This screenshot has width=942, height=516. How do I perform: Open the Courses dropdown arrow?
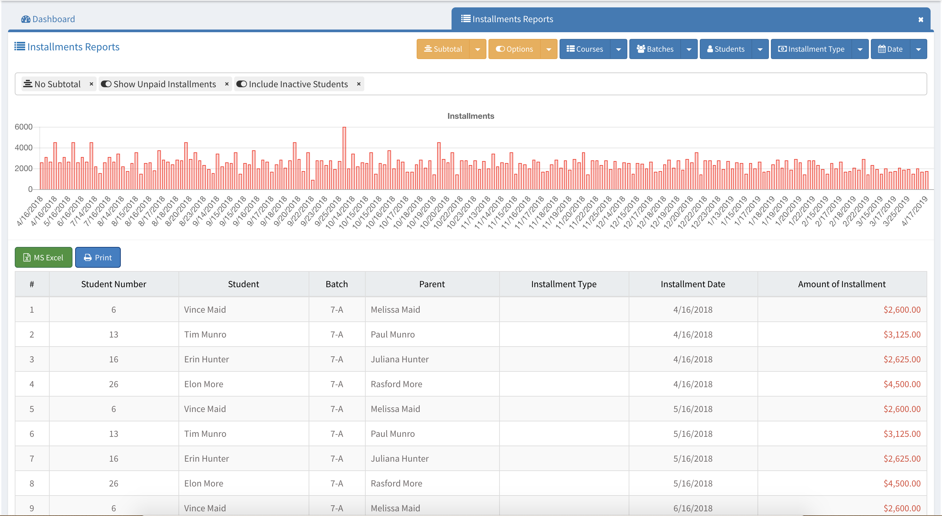(618, 49)
